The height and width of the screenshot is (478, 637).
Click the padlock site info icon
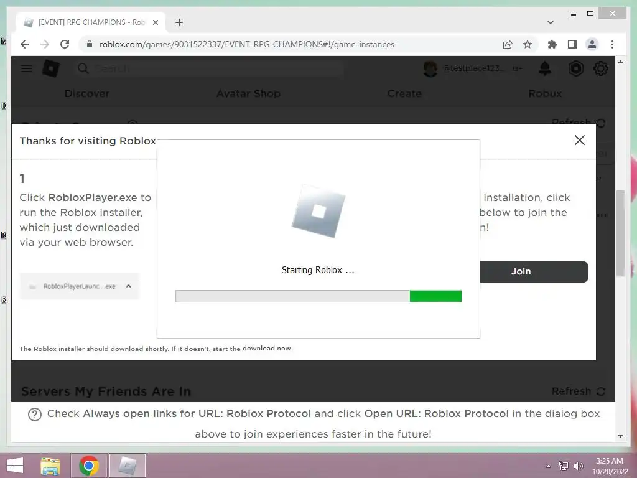90,44
